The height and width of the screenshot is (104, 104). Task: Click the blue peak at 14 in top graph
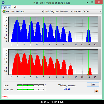point(88,35)
